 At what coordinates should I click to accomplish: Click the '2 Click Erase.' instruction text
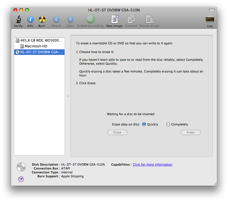(x=86, y=83)
